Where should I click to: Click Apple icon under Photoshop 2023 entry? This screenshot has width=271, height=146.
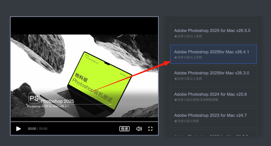(x=176, y=121)
